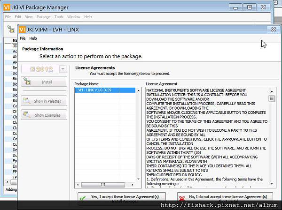Maximize the JKI VI Package Manager window
Image resolution: width=282 pixels, height=210 pixels.
pos(250,7)
